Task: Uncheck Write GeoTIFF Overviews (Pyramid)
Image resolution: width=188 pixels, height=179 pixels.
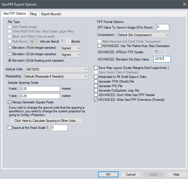Action: point(96,100)
